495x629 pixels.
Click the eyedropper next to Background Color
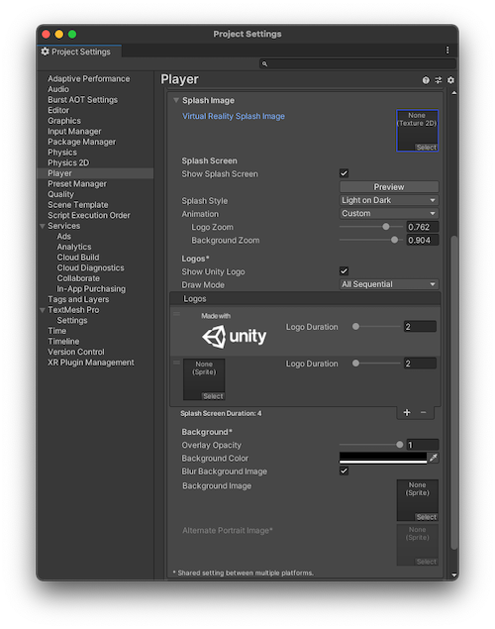[434, 458]
